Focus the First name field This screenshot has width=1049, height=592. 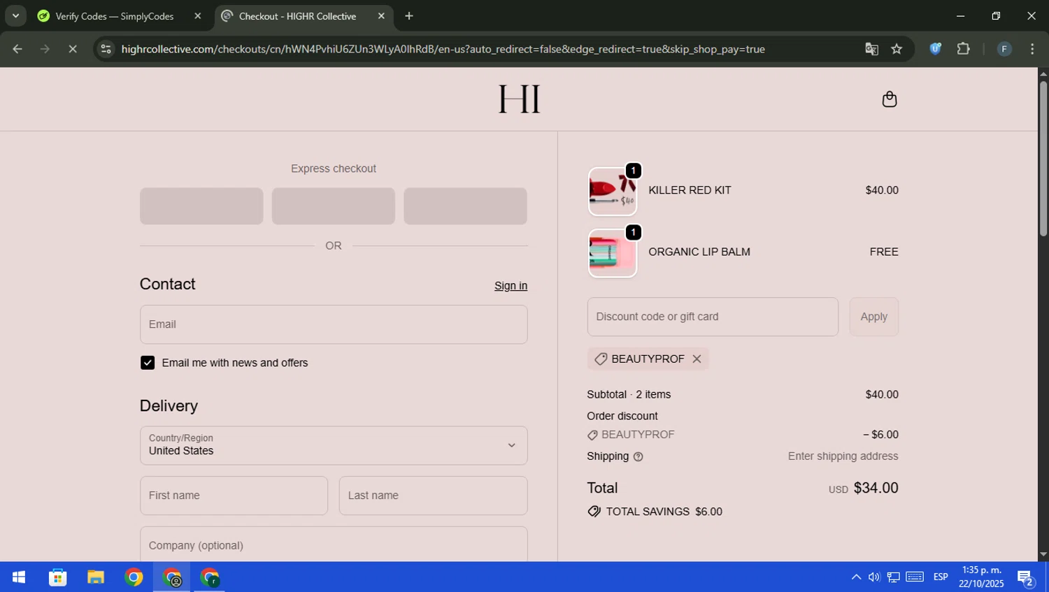click(x=234, y=496)
